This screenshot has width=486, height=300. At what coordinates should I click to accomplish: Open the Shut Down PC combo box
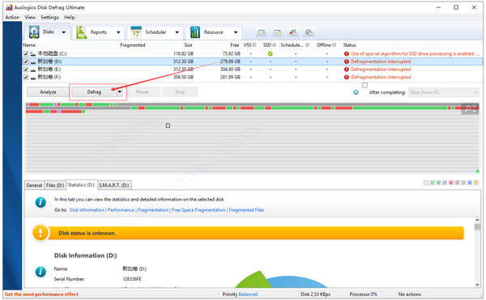[x=444, y=92]
